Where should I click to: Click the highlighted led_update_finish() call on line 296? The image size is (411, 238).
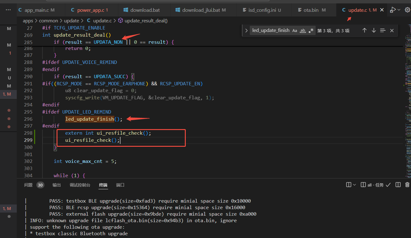[x=94, y=119]
